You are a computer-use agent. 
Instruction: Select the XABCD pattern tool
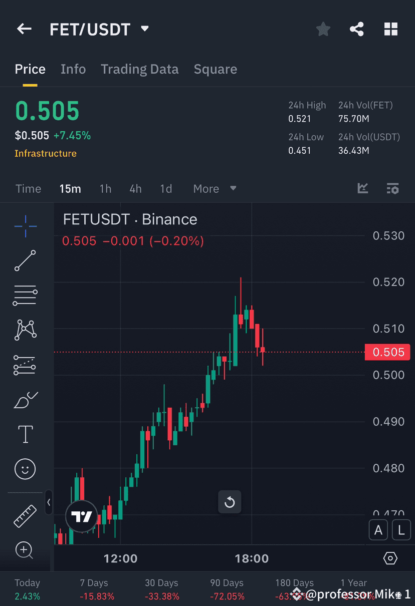[25, 330]
